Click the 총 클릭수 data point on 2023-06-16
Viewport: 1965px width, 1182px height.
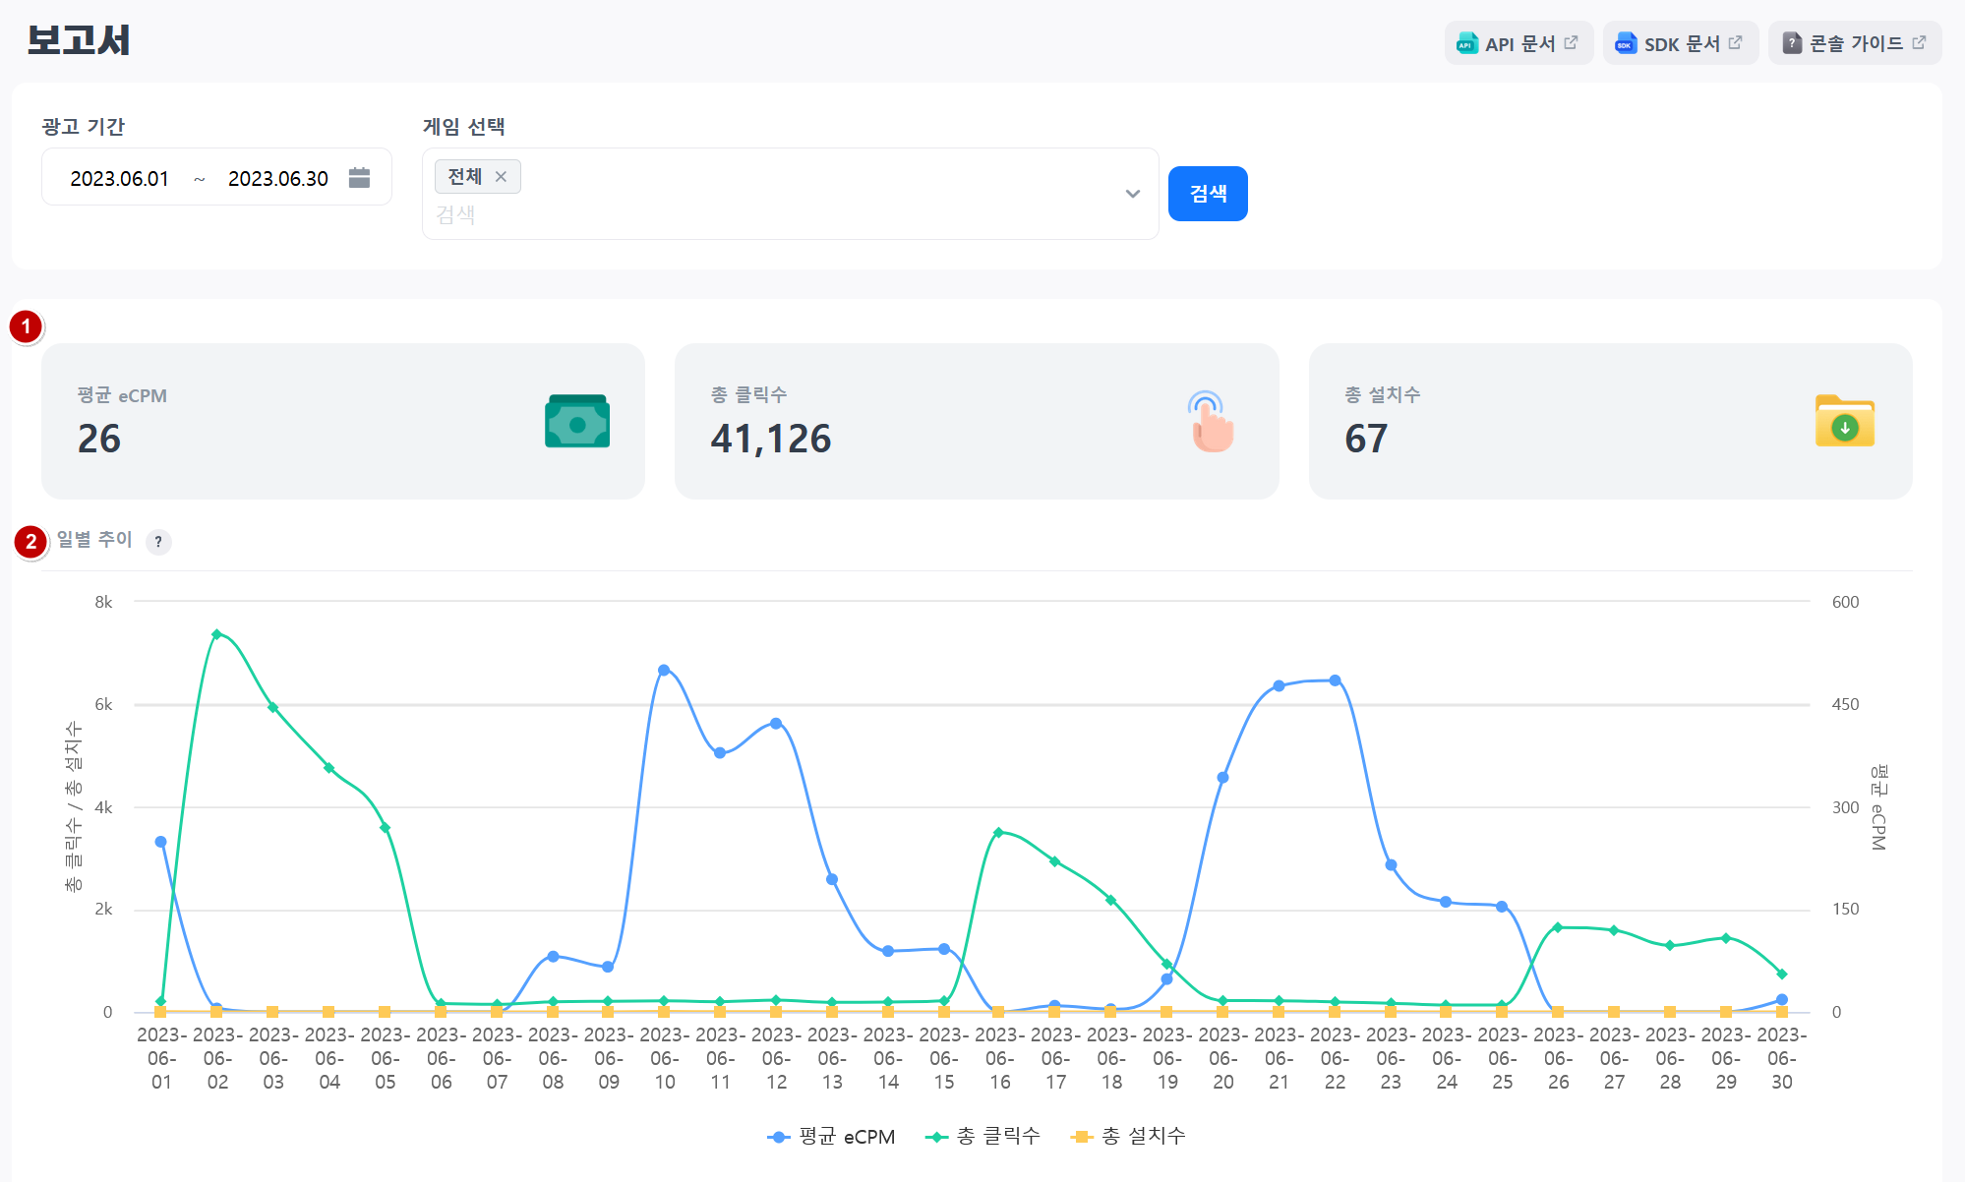click(x=998, y=833)
